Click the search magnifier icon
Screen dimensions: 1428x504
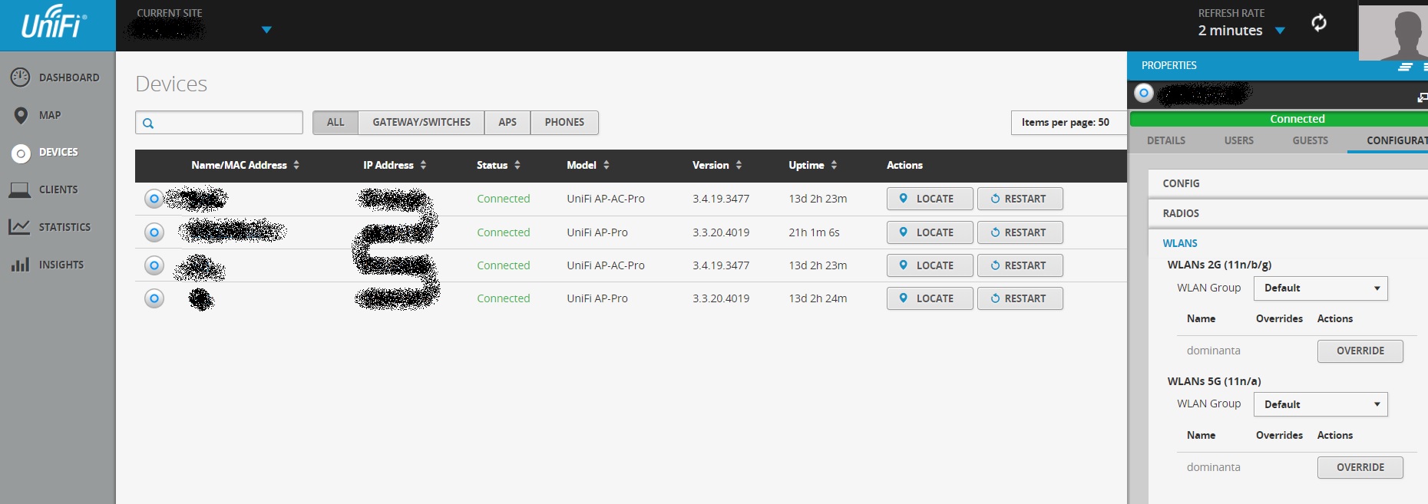click(x=148, y=123)
